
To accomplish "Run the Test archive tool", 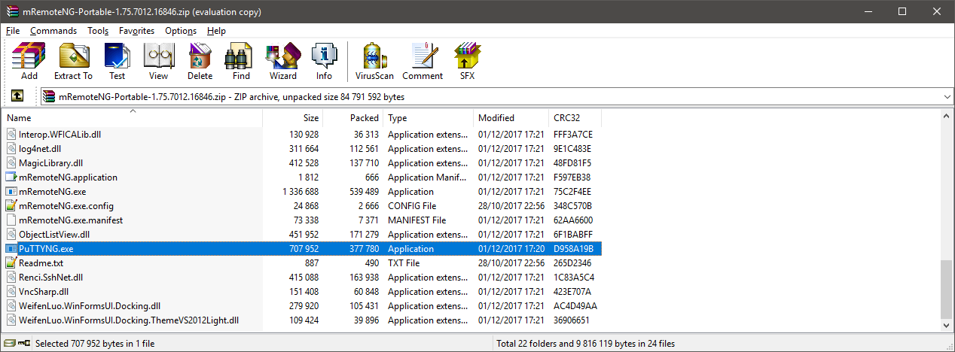I will click(x=117, y=62).
